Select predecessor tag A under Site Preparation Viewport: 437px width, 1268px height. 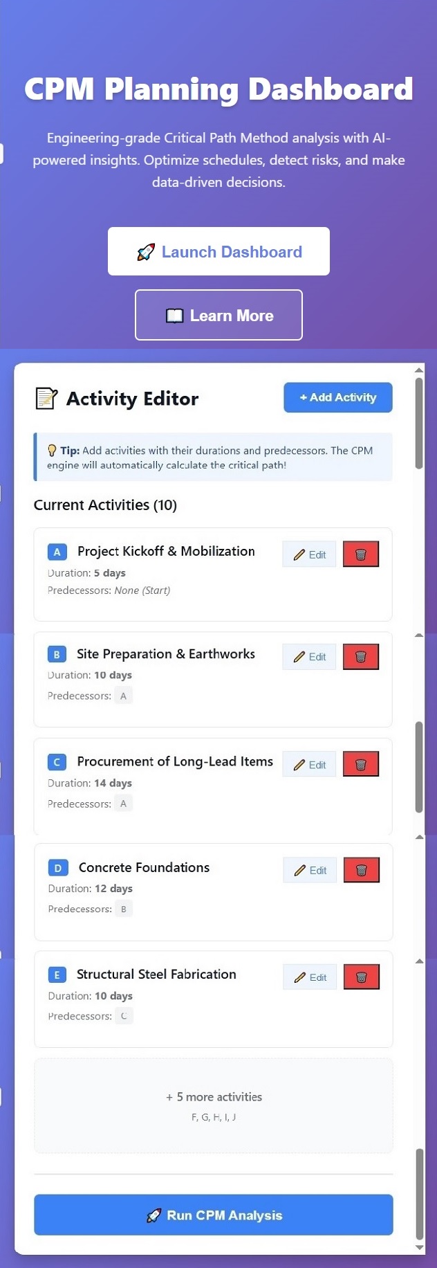click(x=123, y=696)
